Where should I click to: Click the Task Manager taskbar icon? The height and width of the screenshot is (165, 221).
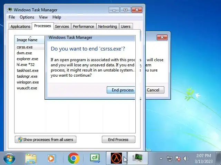click(138, 158)
